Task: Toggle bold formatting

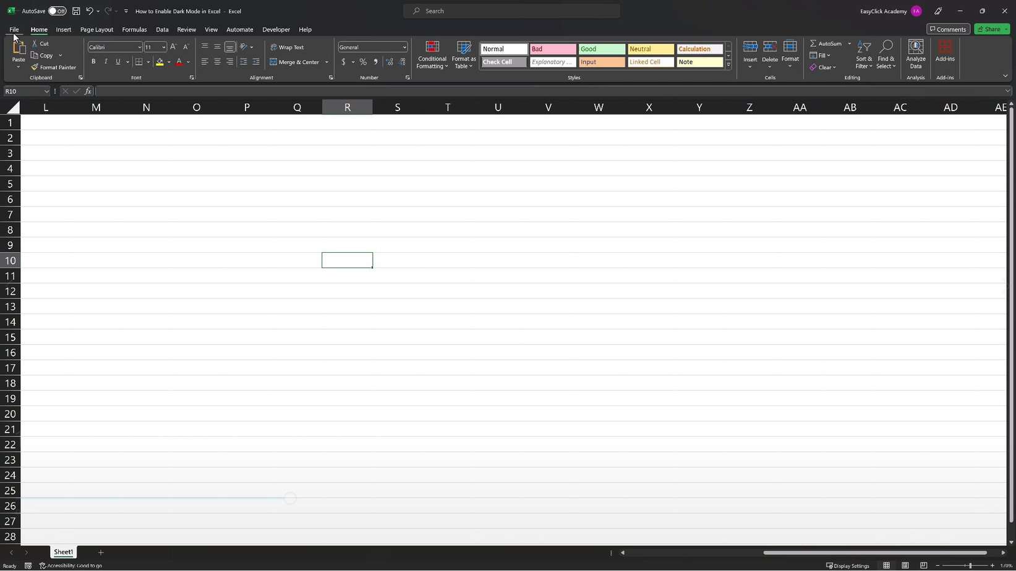Action: [x=93, y=61]
